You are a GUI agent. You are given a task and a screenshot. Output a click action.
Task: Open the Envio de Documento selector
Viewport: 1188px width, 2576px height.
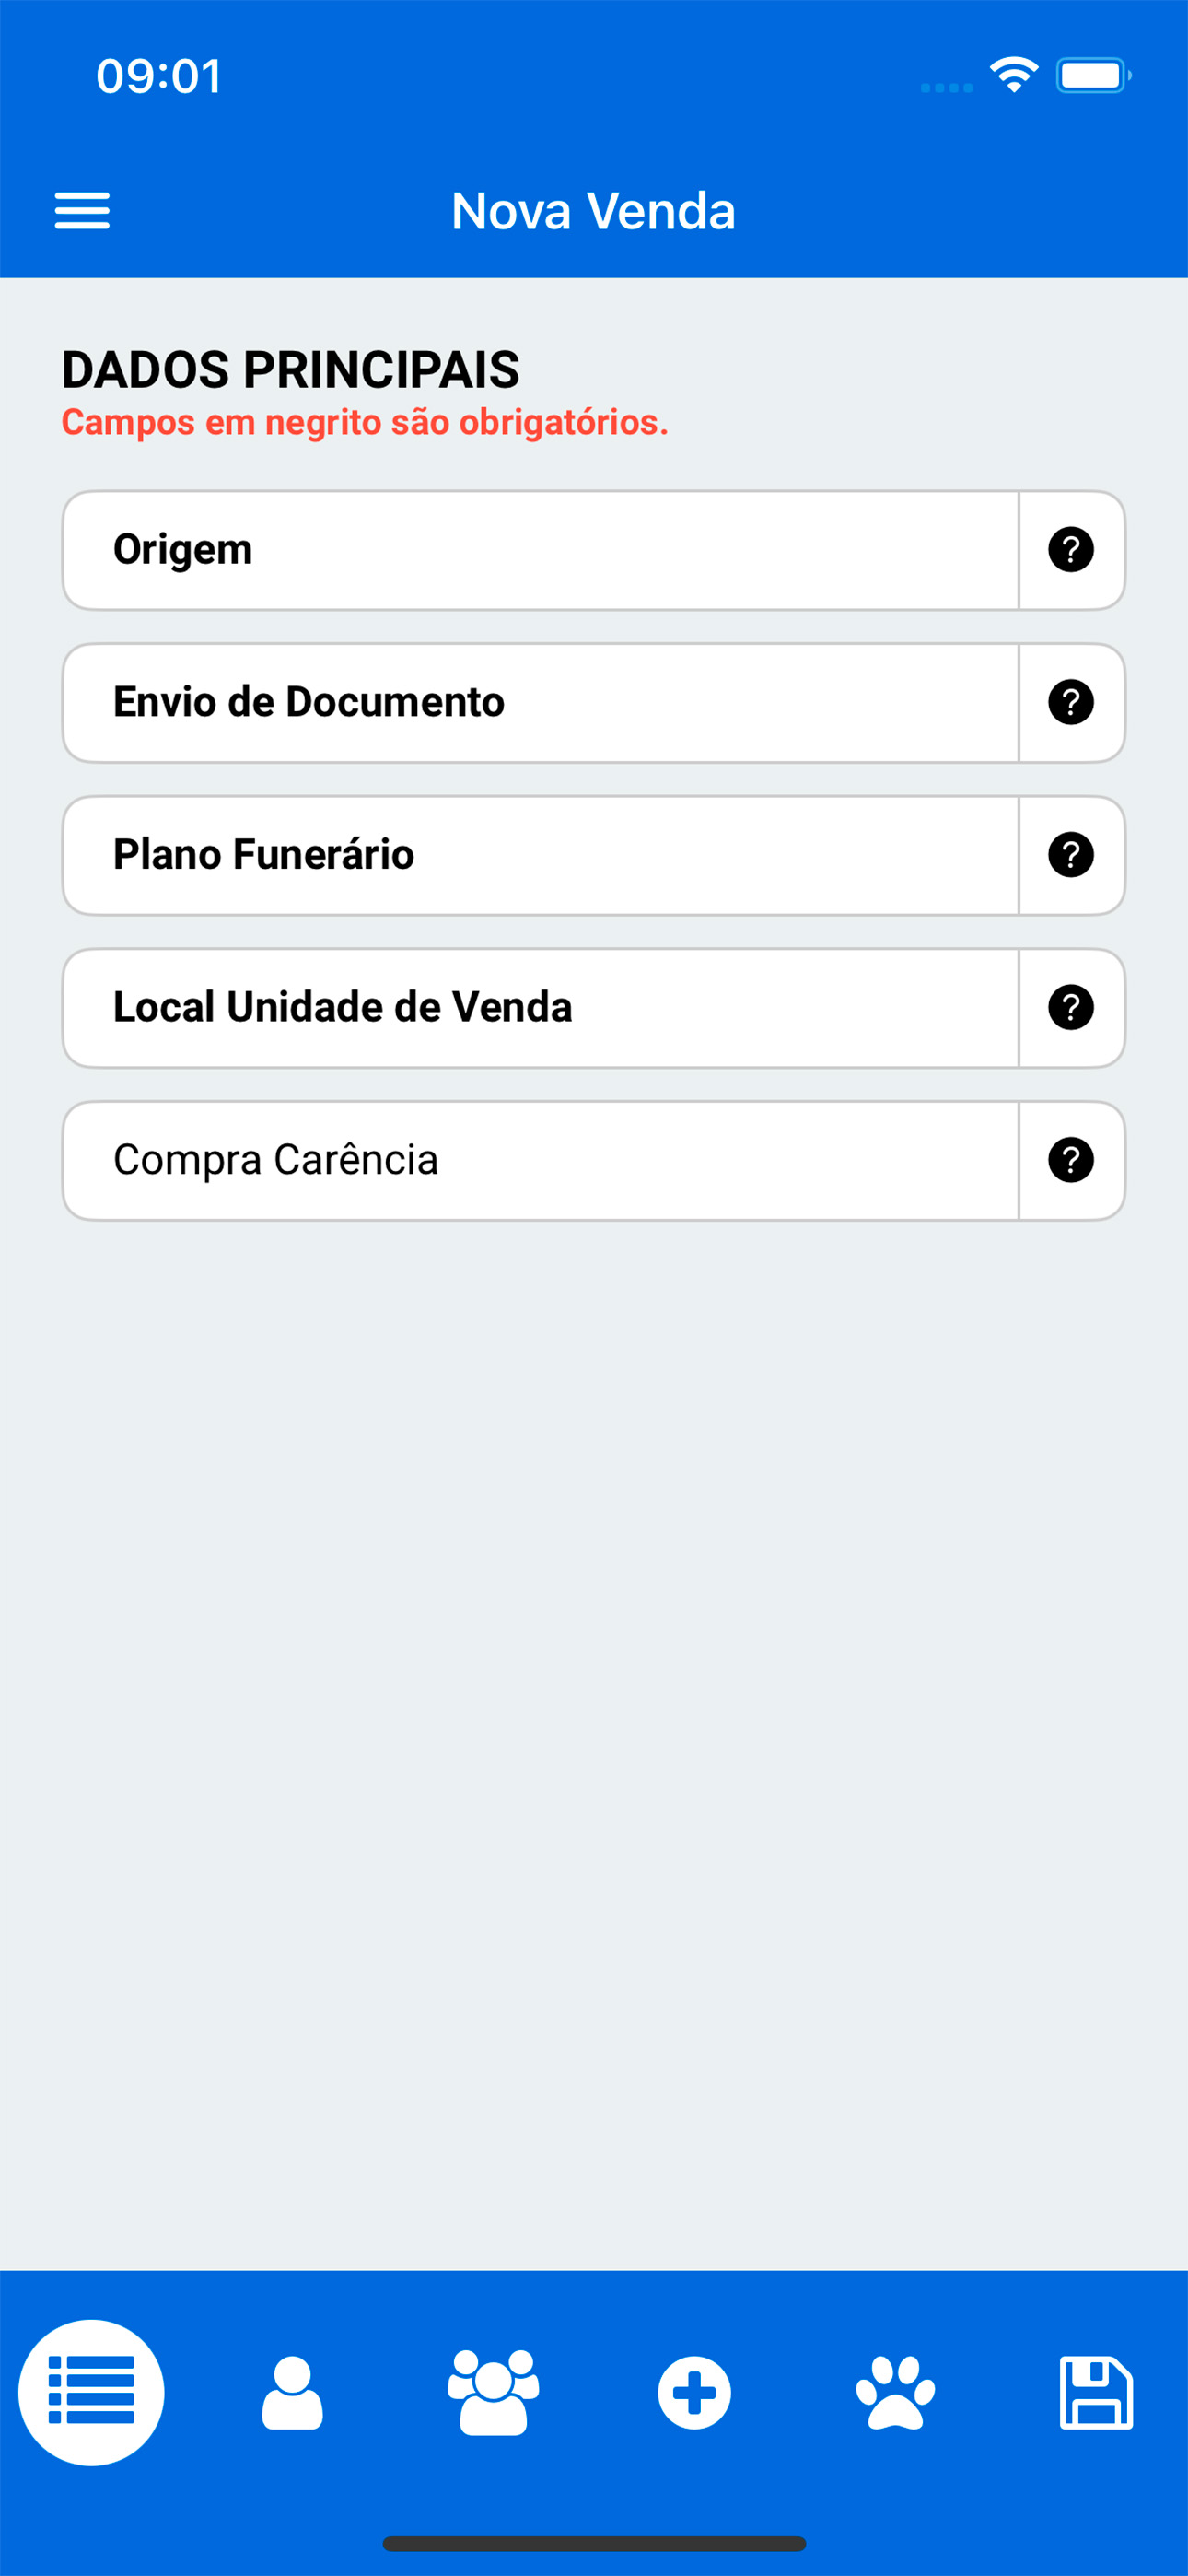[x=541, y=702]
